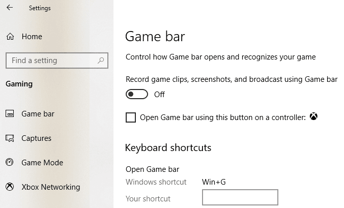
Task: Focus the Find a setting search field
Action: (x=51, y=61)
